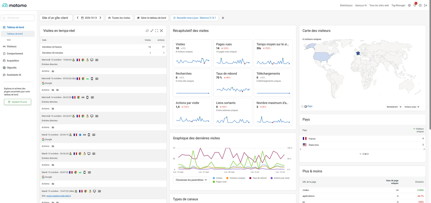Click the help question mark icon

(420, 5)
